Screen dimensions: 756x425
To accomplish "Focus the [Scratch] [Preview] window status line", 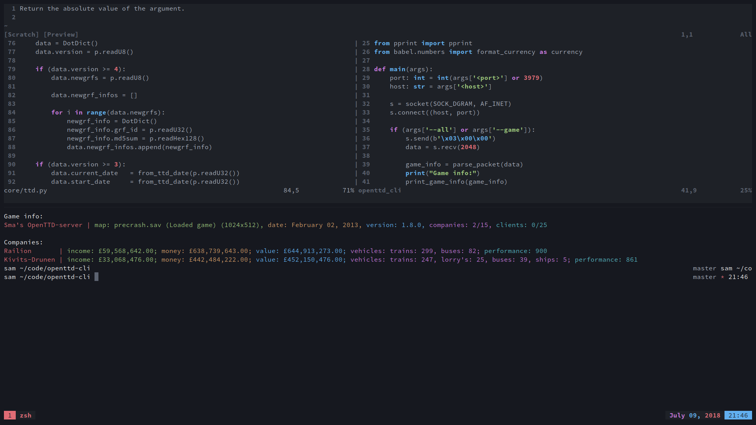I will coord(41,35).
